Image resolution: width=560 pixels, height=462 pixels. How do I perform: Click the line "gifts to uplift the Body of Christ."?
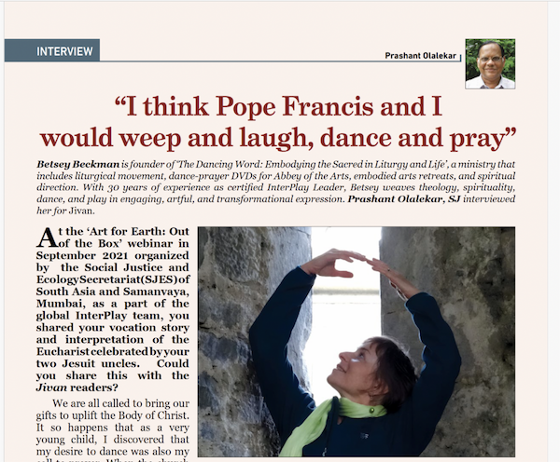[x=113, y=415]
